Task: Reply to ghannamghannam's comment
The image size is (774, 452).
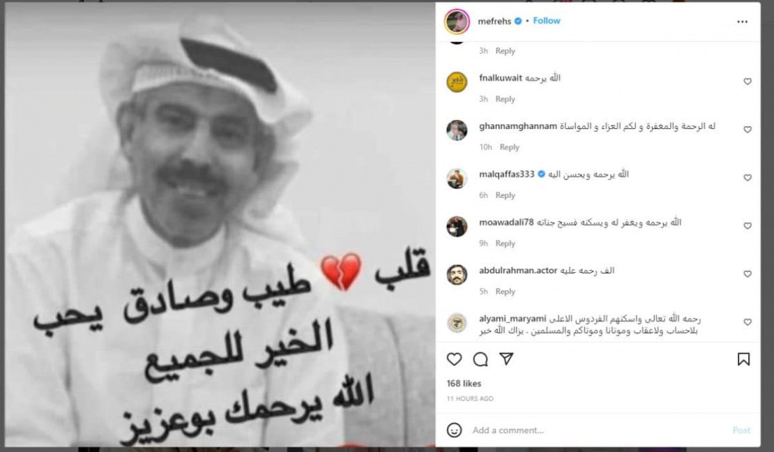Action: point(510,147)
